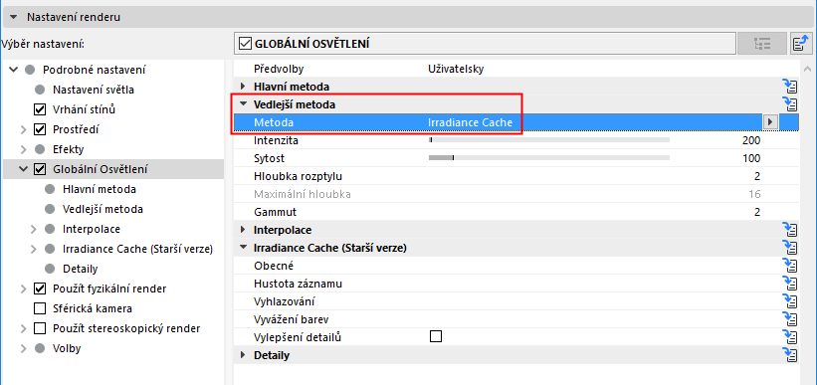Click preset icon in Vyhlazování row

click(x=791, y=301)
